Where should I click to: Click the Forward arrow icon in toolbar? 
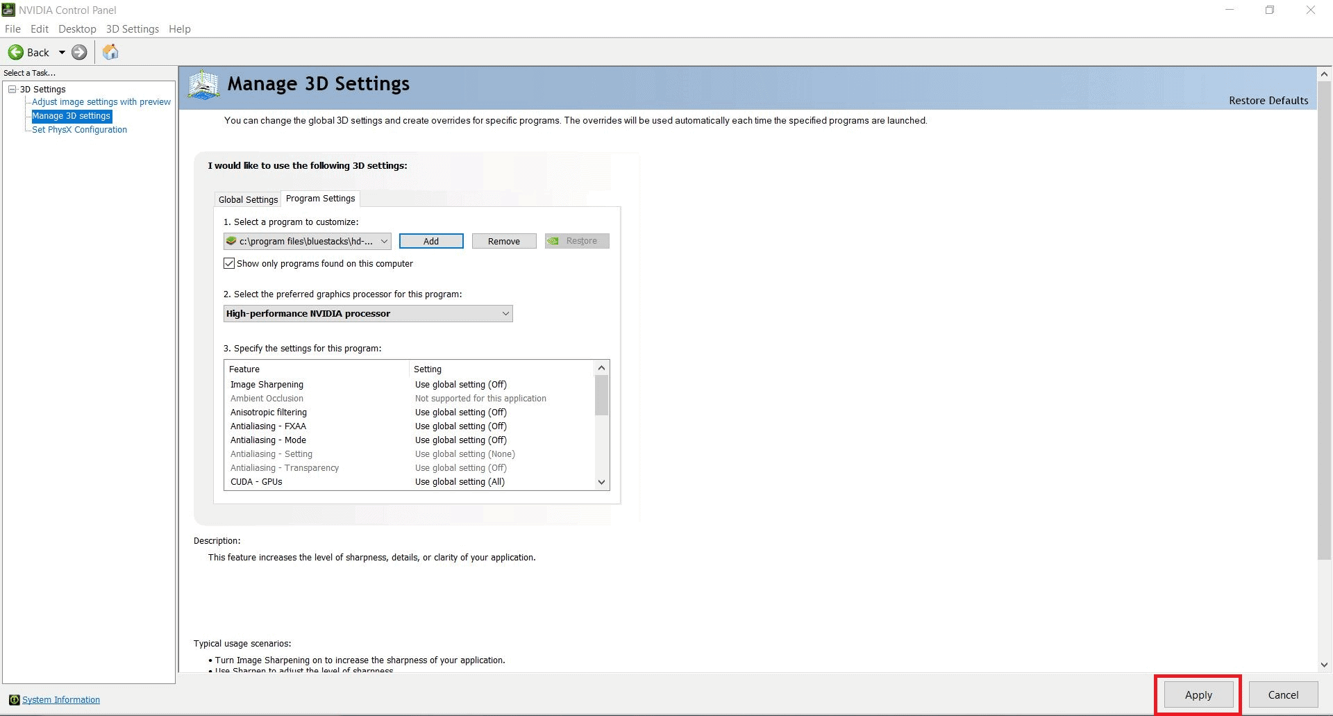point(80,52)
